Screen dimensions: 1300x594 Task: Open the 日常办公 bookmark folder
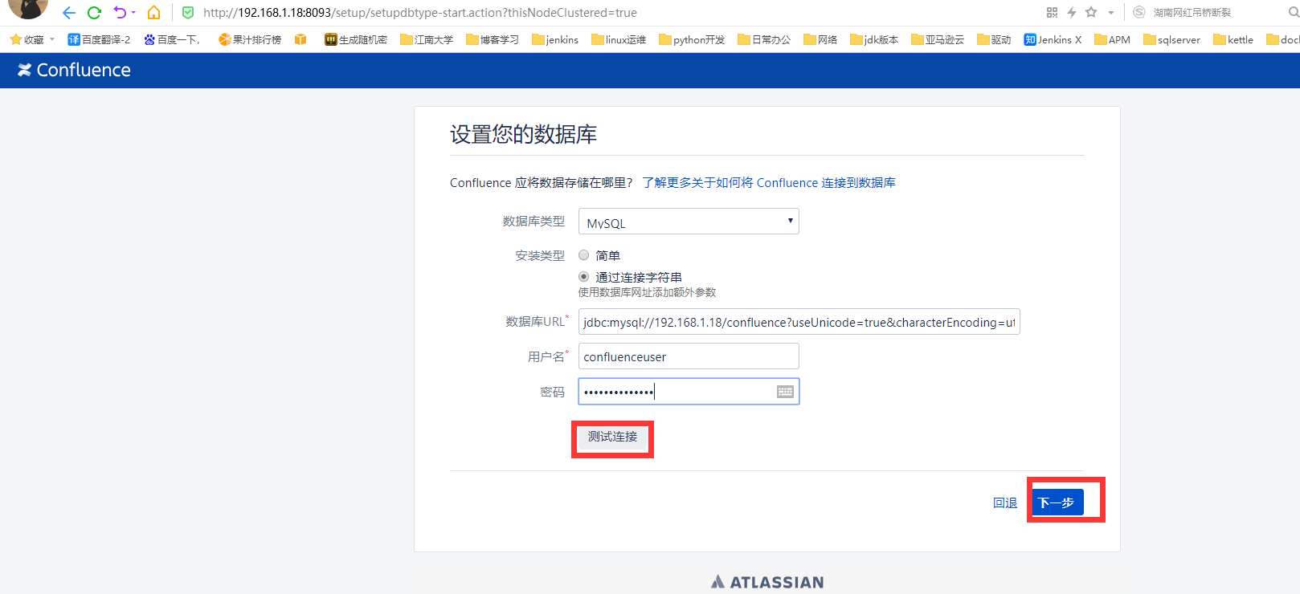tap(764, 39)
